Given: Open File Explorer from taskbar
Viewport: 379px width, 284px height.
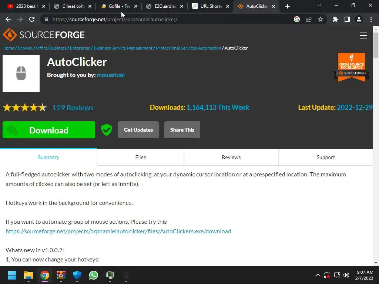Looking at the screenshot, I should [28, 275].
